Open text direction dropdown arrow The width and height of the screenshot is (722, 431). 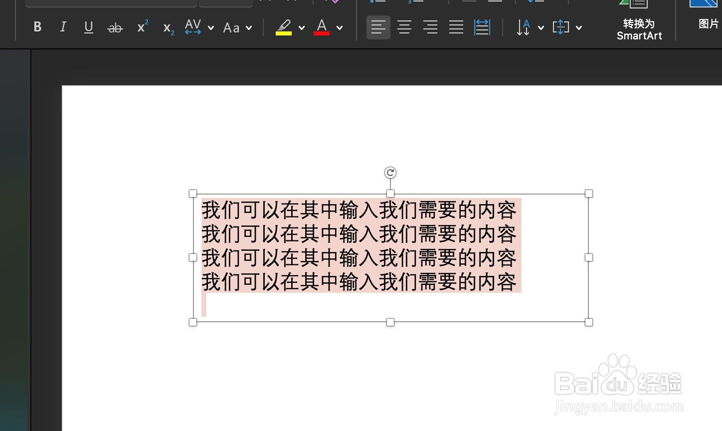(x=541, y=28)
